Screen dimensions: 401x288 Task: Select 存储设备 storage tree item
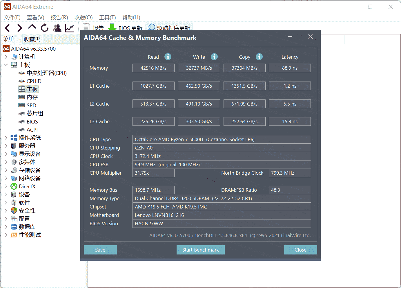point(26,170)
